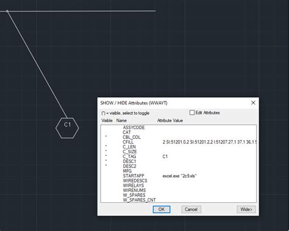Close the SHOW / HIDE Attributes dialog
The height and width of the screenshot is (231, 289).
[253, 103]
